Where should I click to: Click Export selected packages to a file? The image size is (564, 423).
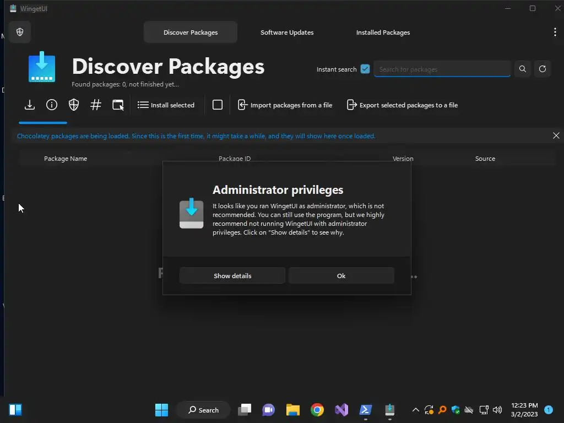(x=402, y=105)
